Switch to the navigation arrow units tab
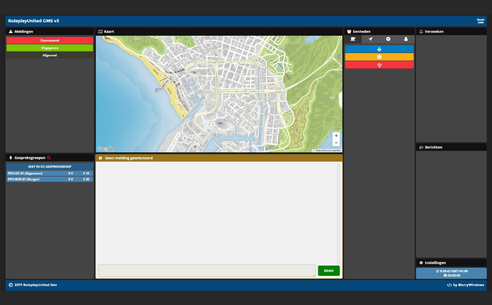 371,39
